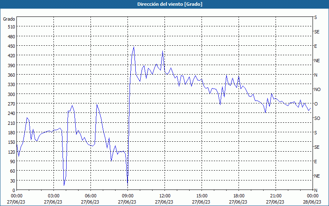Select the 510 value on the left axis
The height and width of the screenshot is (206, 329).
click(12, 27)
